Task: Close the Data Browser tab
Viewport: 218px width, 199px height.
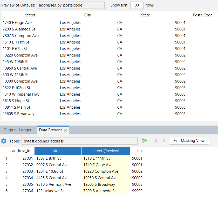Action: coord(65,130)
